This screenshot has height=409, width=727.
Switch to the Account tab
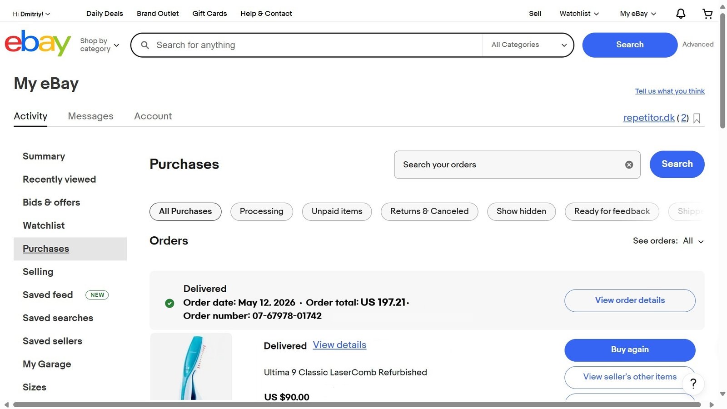153,116
